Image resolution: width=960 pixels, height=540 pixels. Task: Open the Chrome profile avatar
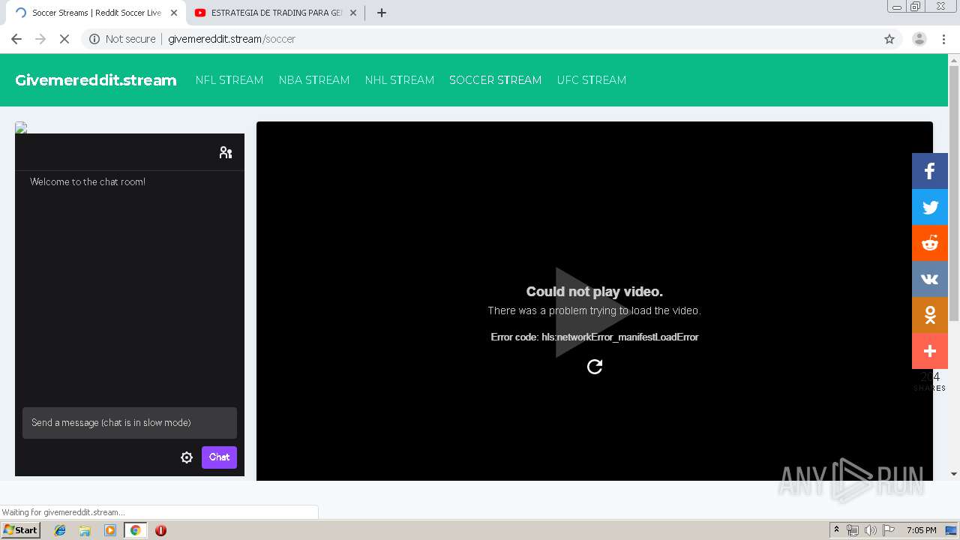919,39
